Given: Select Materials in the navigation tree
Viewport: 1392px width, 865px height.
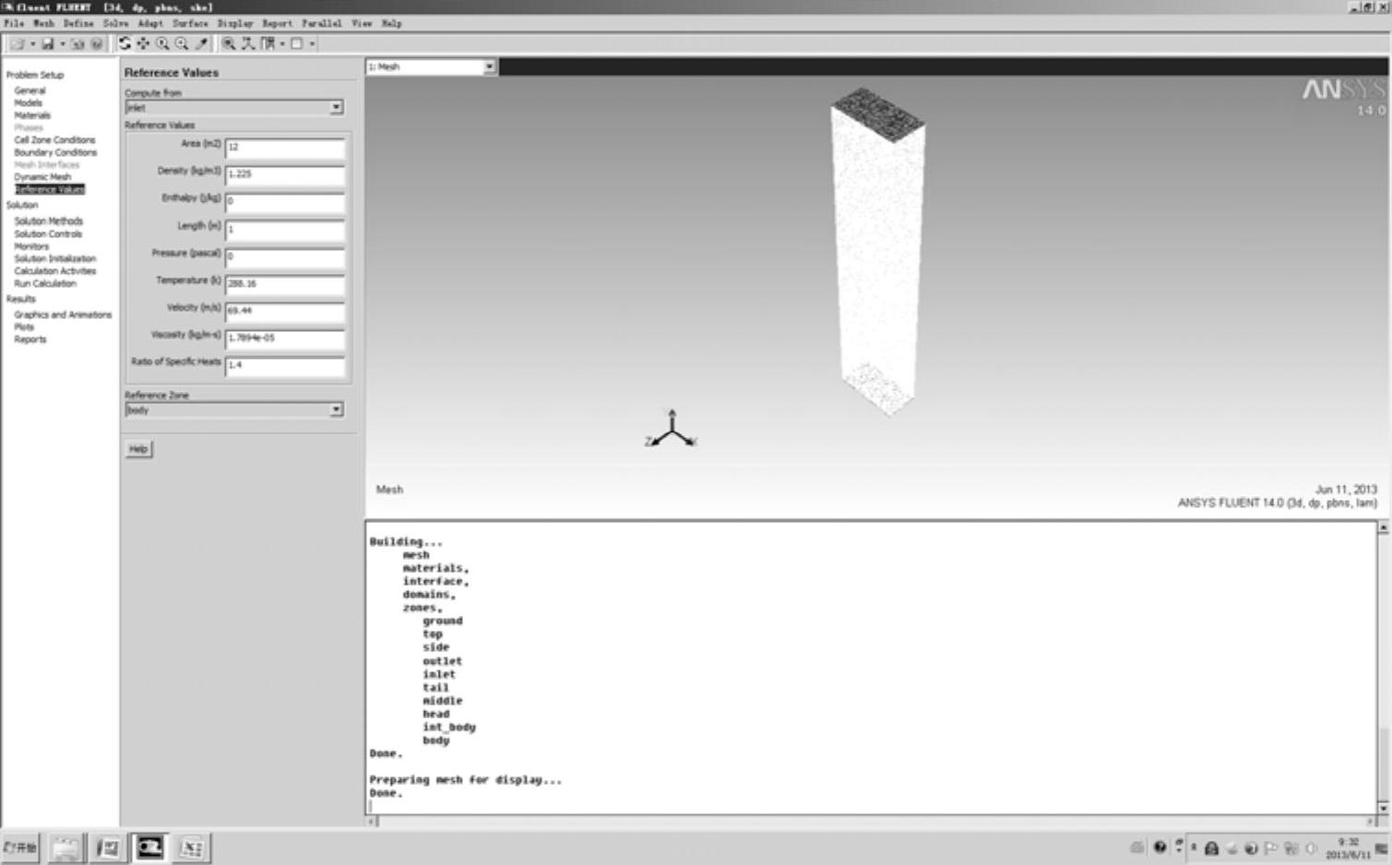Looking at the screenshot, I should 32,115.
